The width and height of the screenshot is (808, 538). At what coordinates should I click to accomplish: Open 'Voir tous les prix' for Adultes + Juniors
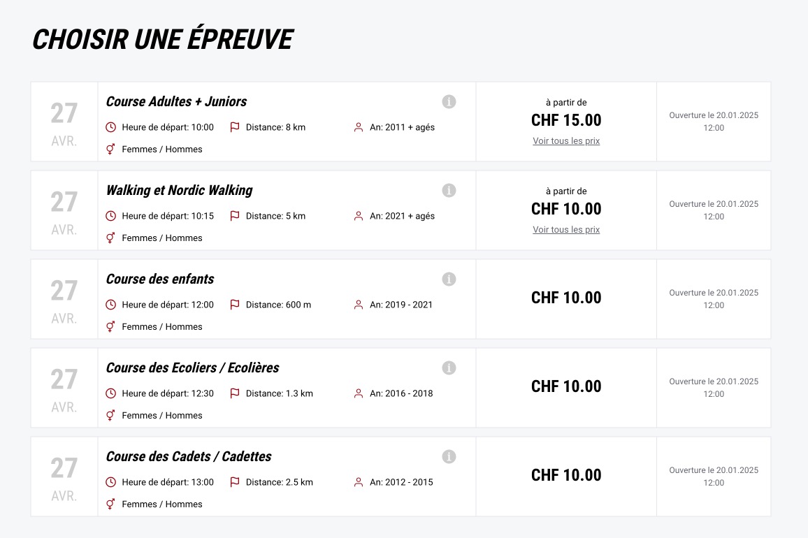point(566,141)
